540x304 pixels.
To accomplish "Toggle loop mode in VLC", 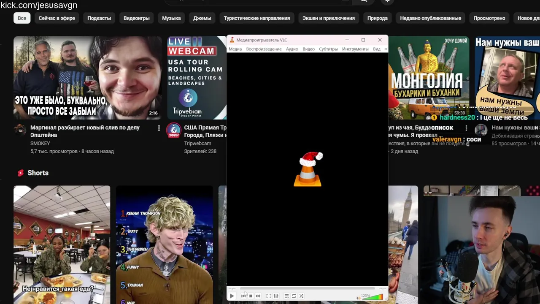I will (294, 296).
